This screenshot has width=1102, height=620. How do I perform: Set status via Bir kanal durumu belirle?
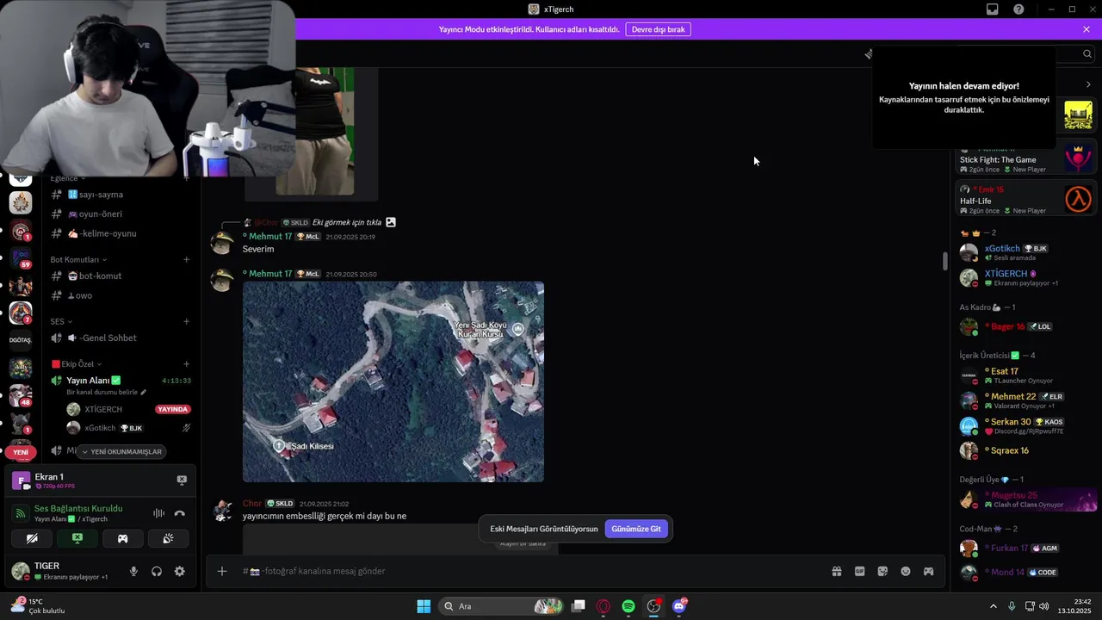point(107,392)
